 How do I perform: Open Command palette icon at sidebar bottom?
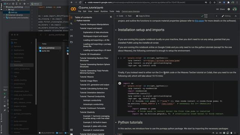(x=71, y=130)
